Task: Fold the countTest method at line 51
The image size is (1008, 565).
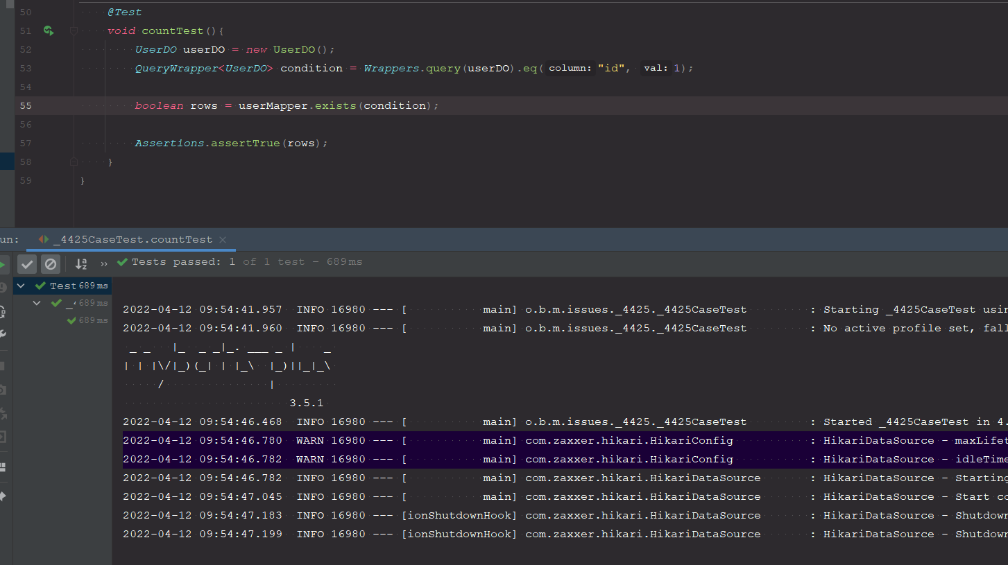Action: [74, 31]
